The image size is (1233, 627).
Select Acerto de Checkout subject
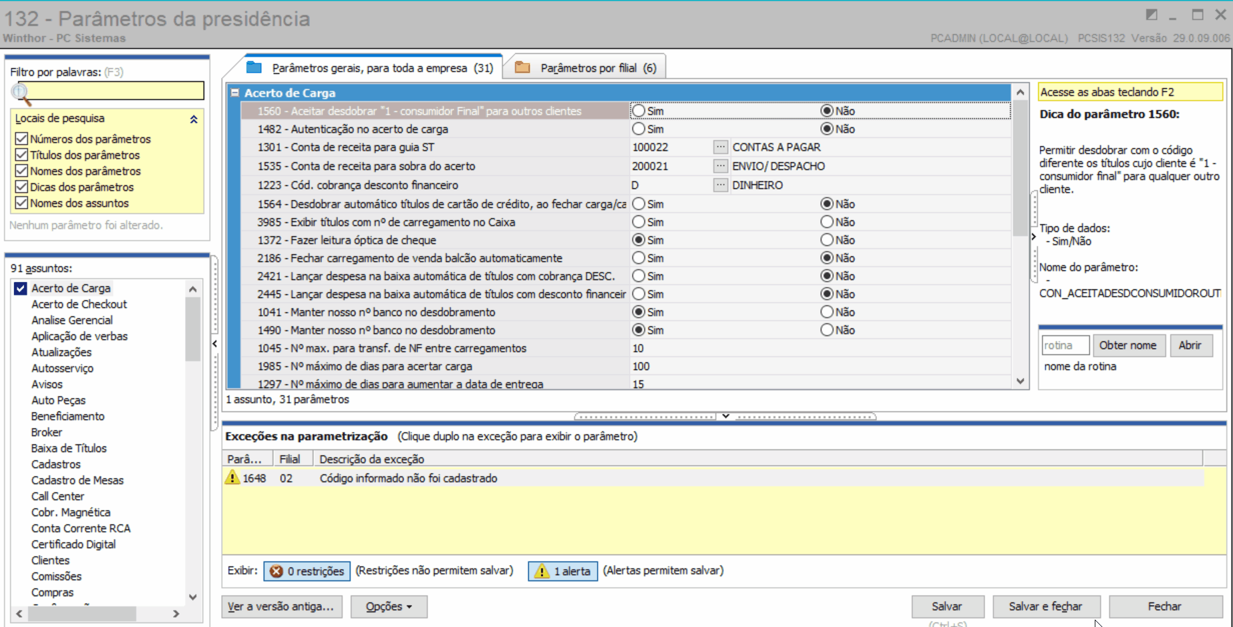(79, 304)
